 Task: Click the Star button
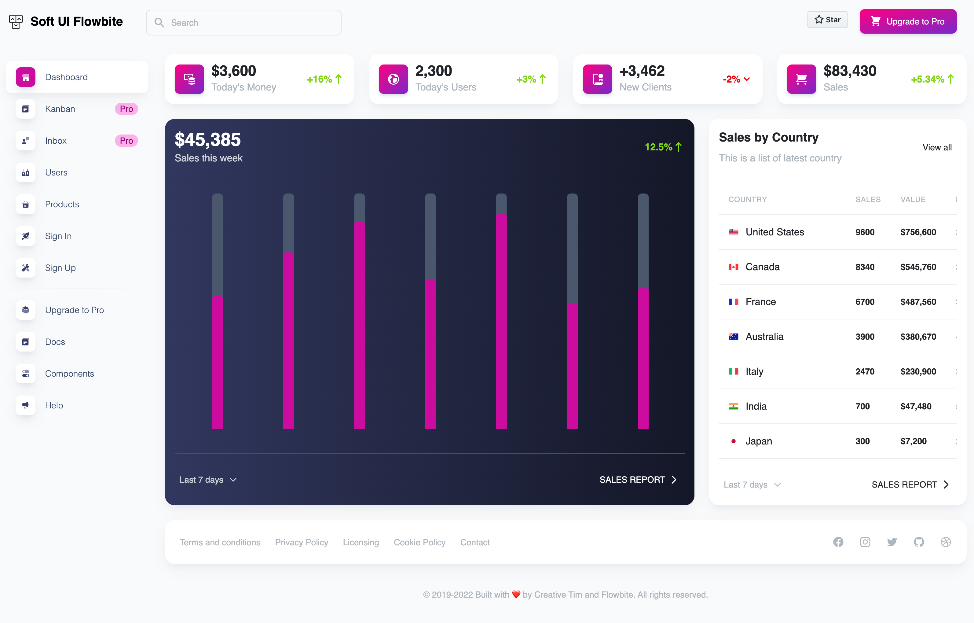pos(827,20)
